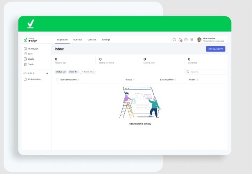Click the Inbox page heading
The image size is (252, 174).
[59, 49]
